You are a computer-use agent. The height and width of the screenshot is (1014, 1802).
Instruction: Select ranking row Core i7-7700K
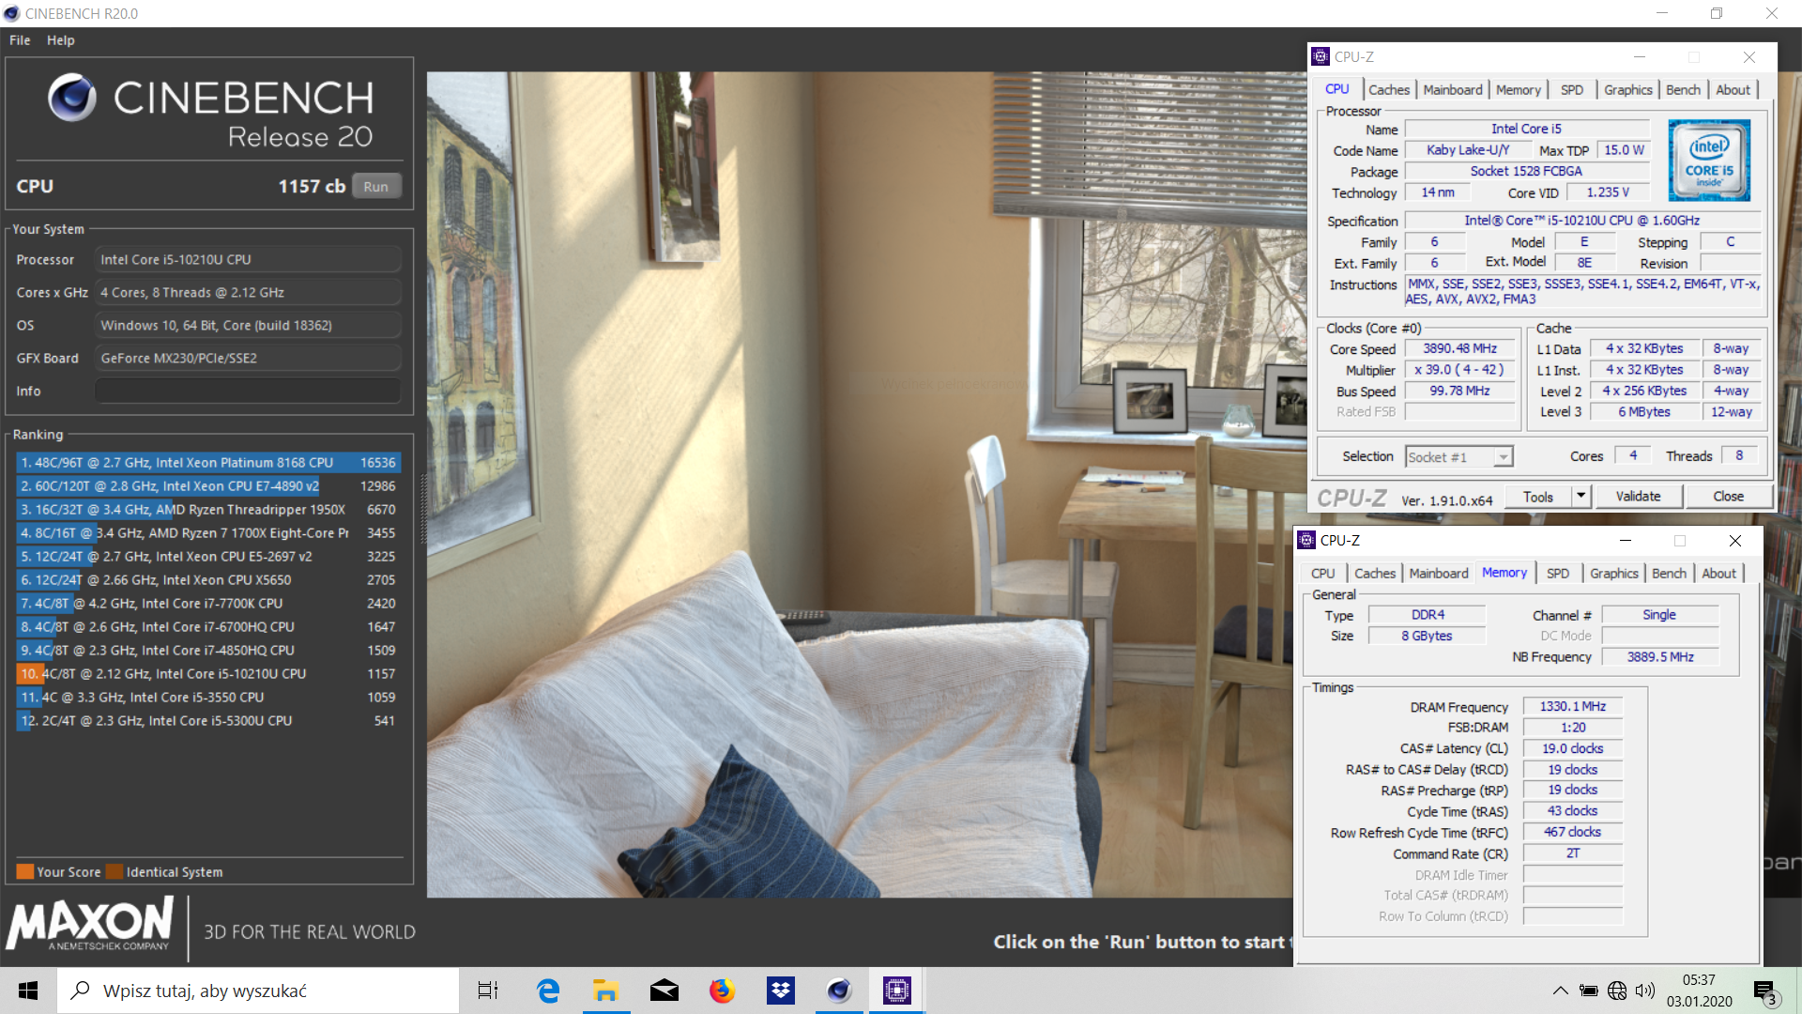coord(208,603)
